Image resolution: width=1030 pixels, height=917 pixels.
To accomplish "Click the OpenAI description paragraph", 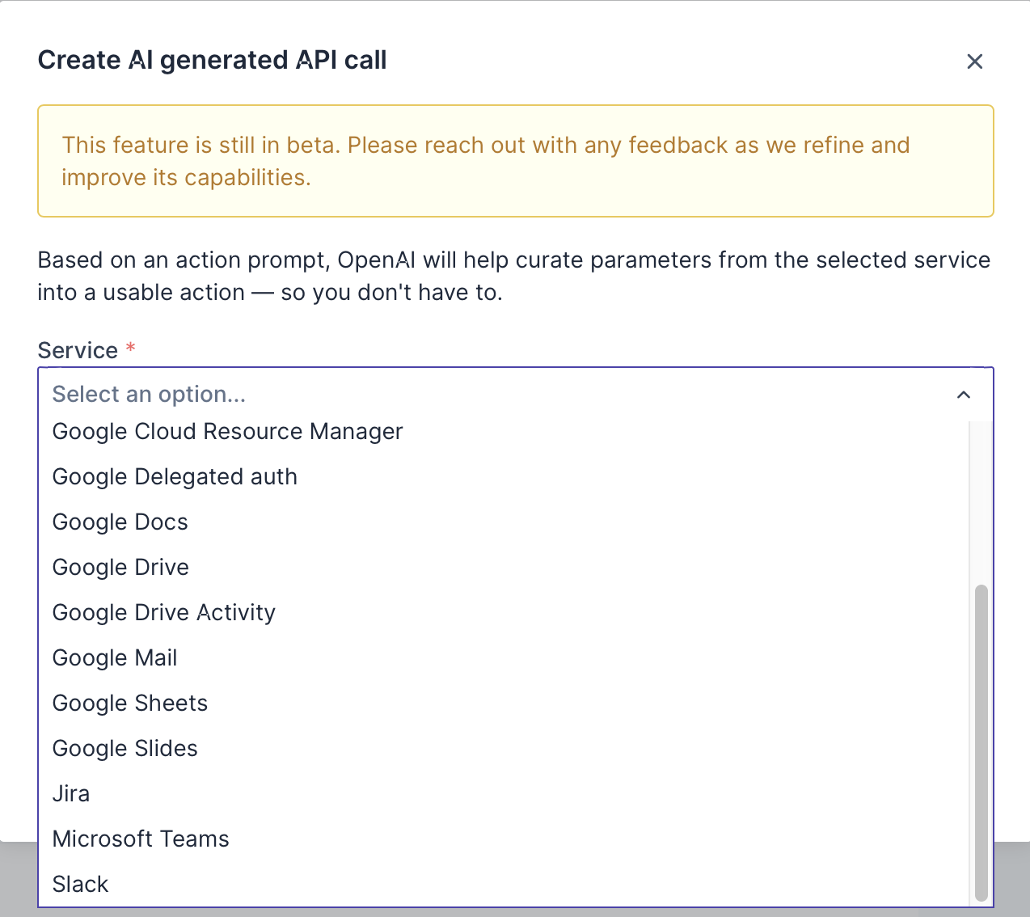I will (x=513, y=276).
